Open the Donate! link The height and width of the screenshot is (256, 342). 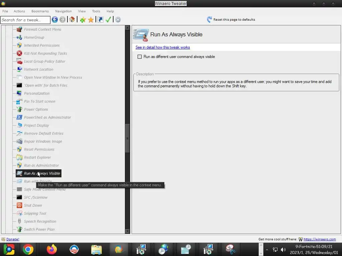pyautogui.click(x=13, y=239)
